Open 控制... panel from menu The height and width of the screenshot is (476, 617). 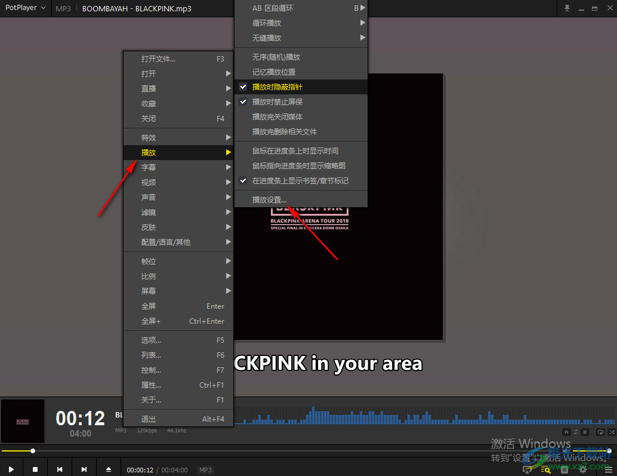click(x=178, y=370)
